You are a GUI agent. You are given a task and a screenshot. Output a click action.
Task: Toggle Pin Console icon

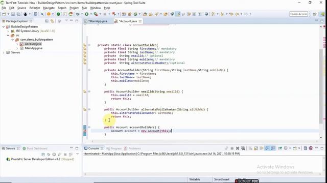(x=280, y=148)
